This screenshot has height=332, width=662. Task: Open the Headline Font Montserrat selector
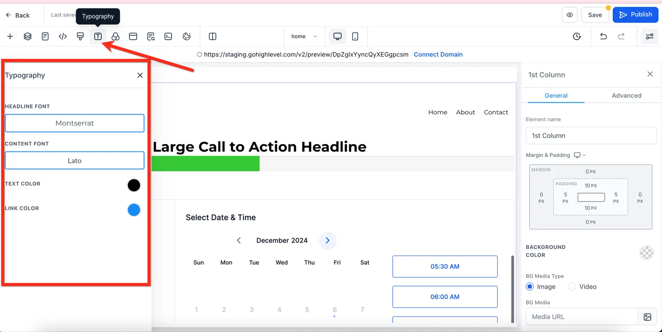click(74, 123)
